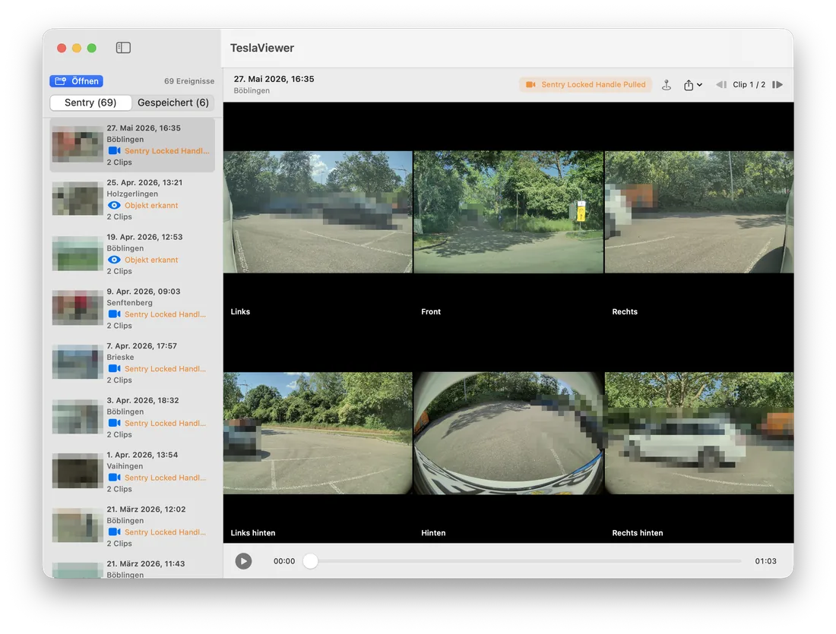Switch to the Gespeichert (6) tab

click(x=173, y=103)
